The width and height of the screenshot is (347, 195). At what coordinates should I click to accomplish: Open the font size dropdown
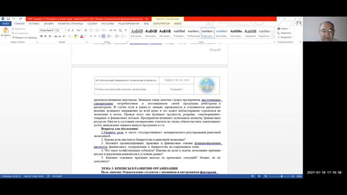click(65, 30)
